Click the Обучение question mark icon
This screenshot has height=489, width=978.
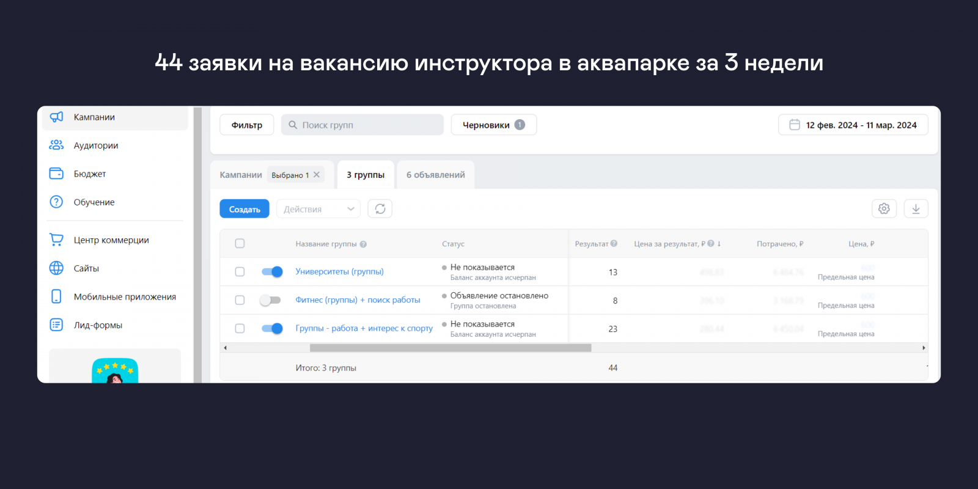[56, 202]
